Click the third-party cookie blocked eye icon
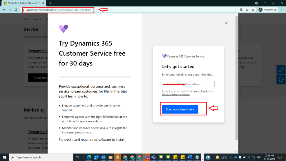286x161 pixels. coord(247,10)
